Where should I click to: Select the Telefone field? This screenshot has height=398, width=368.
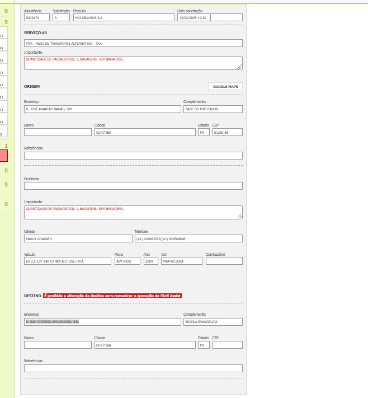point(188,238)
